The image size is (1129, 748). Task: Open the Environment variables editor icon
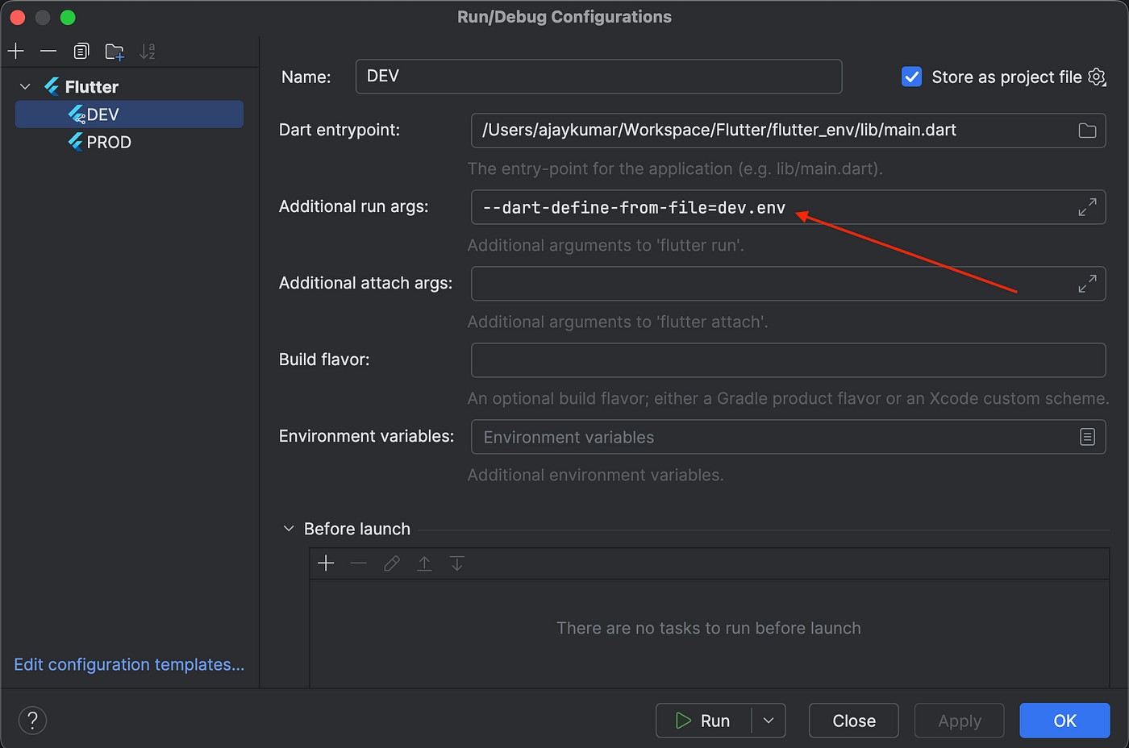(x=1087, y=437)
